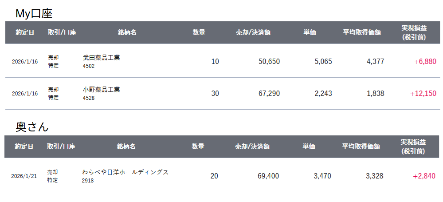Select the +12,150 profit value
This screenshot has height=202, width=443.
[x=423, y=93]
